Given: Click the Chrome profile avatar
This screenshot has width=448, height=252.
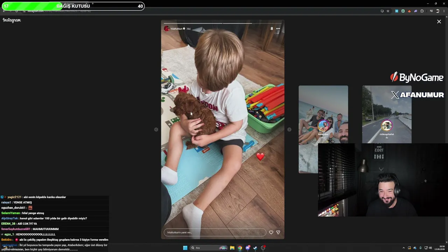Looking at the screenshot, I should point(437,11).
